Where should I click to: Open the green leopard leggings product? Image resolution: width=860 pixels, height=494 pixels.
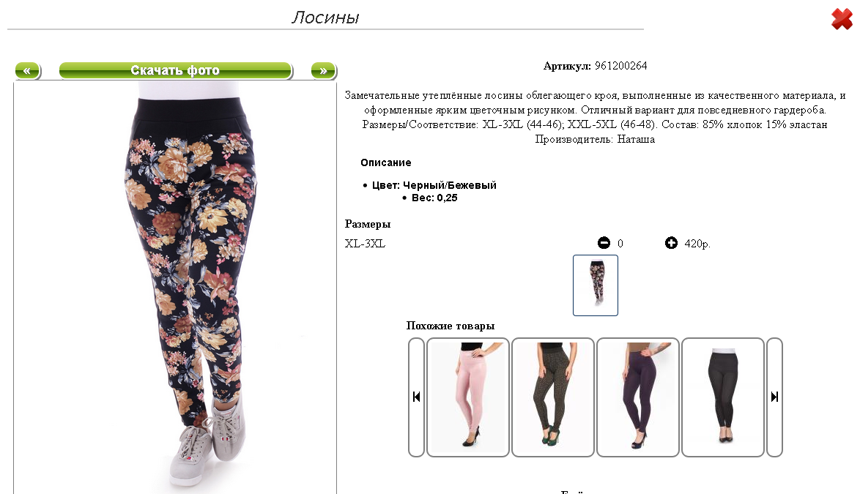pos(553,397)
